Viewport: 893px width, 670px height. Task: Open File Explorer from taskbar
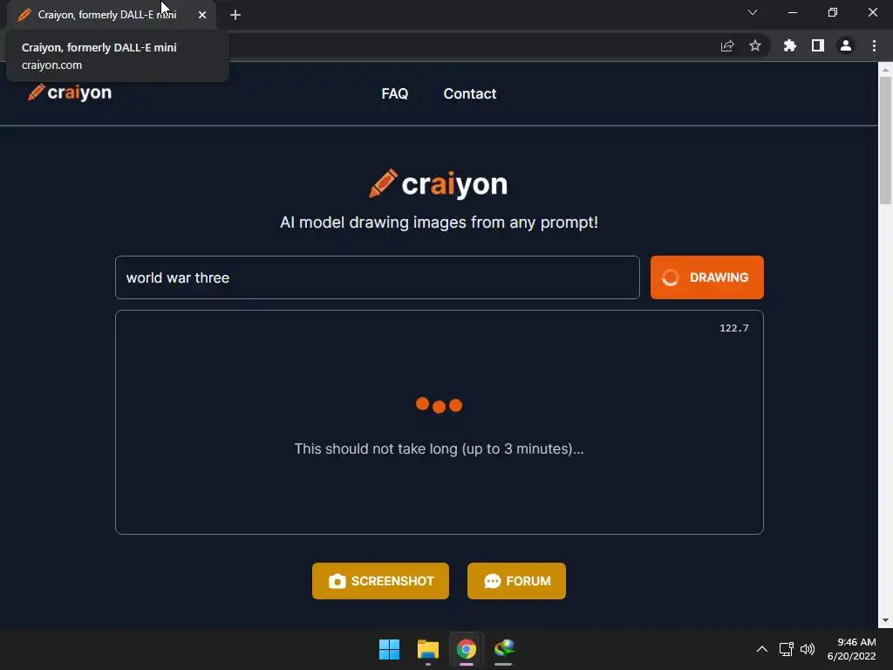(427, 649)
